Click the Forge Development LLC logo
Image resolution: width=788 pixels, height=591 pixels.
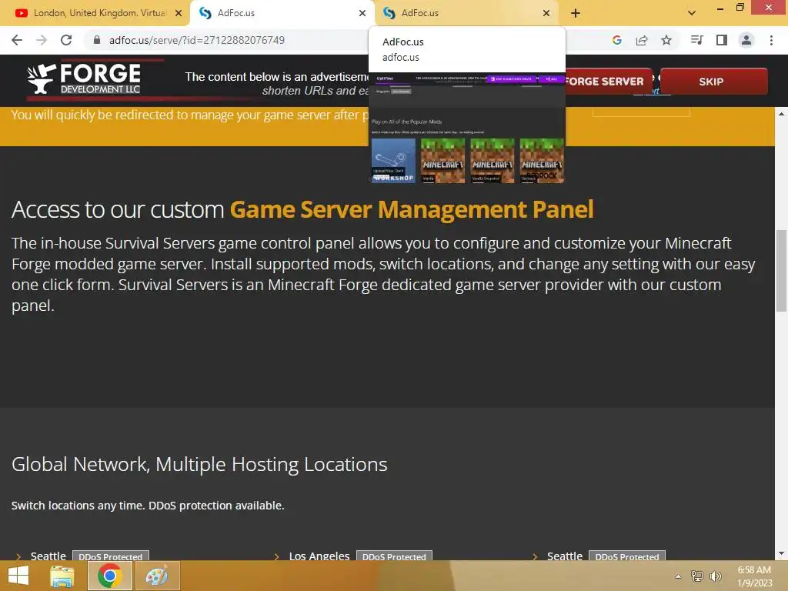85,78
